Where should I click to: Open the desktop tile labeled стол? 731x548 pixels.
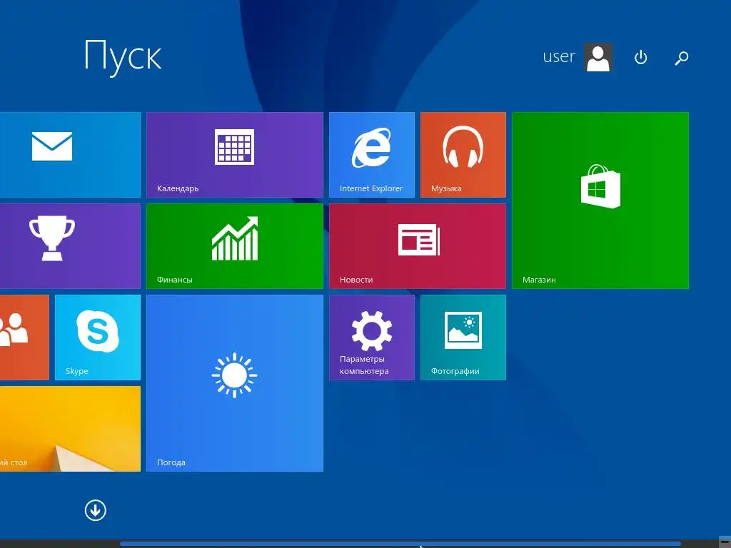pos(70,429)
